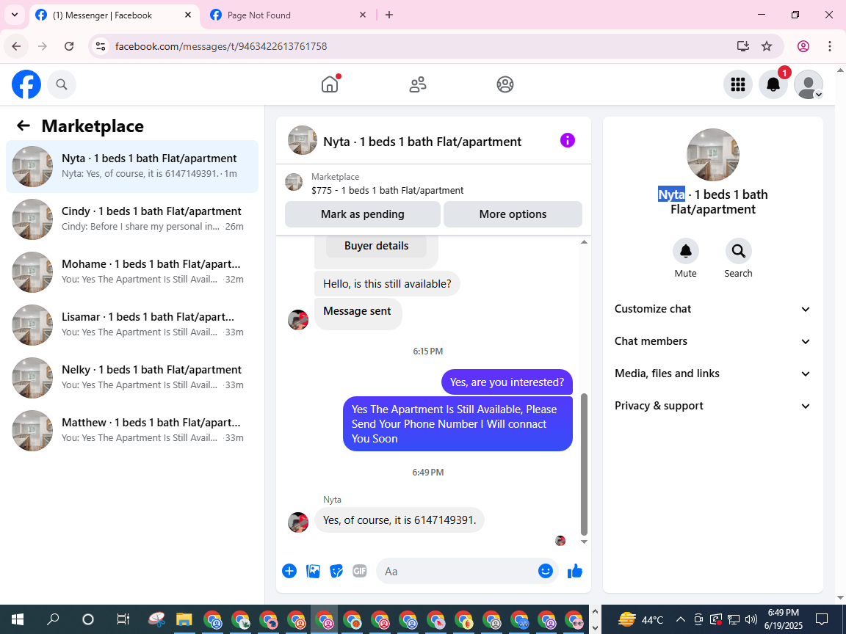Viewport: 846px width, 634px height.
Task: Click the chat messages scrollbar thumb
Action: pos(584,464)
